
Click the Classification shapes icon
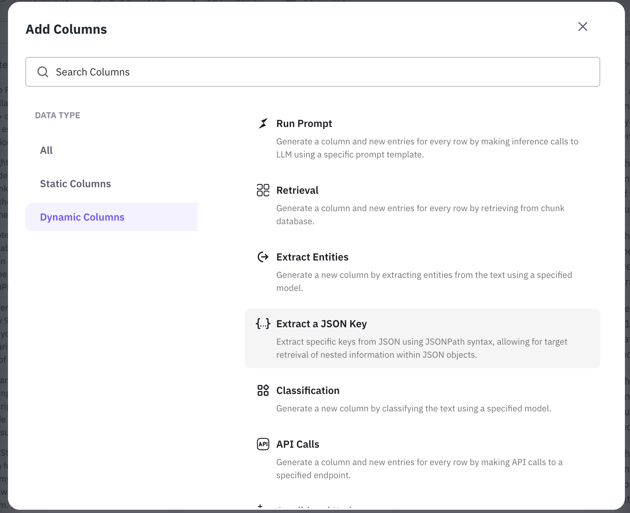tap(263, 390)
